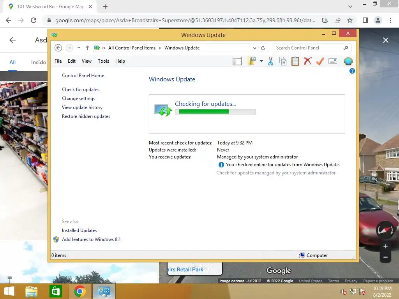Click Restore hidden updates link
Image resolution: width=399 pixels, height=299 pixels.
[x=86, y=116]
